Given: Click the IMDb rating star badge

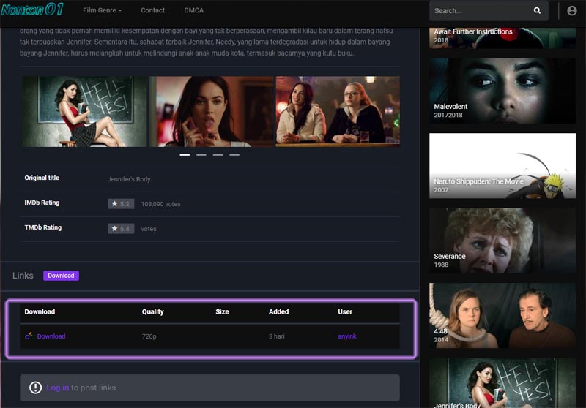Looking at the screenshot, I should [x=121, y=204].
